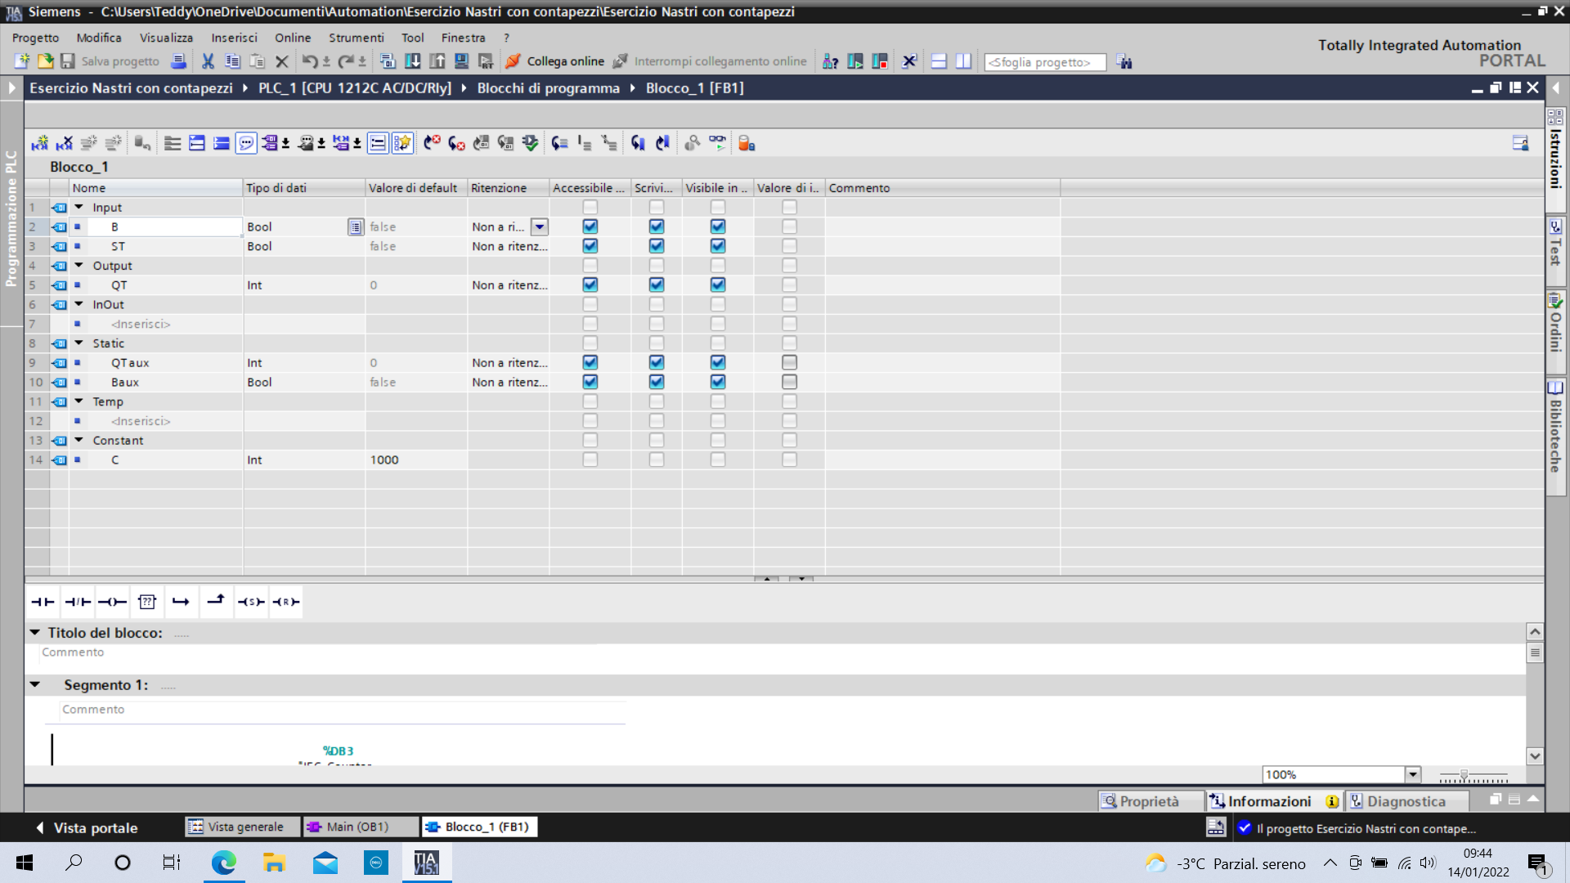Click the binoculars search in project icon
The image size is (1570, 883).
point(1124,62)
